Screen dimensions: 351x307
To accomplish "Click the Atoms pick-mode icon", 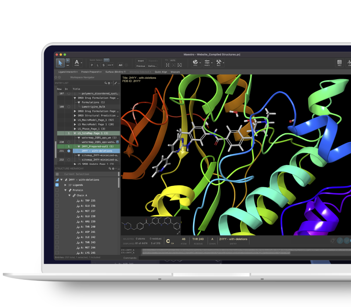I will [77, 63].
